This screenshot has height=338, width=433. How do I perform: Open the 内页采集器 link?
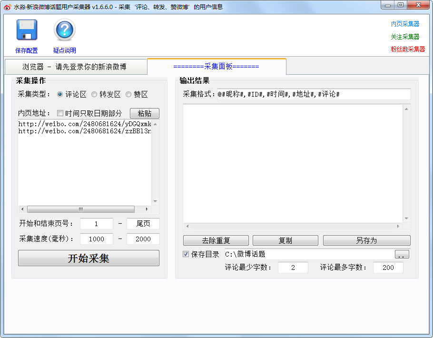tap(405, 24)
